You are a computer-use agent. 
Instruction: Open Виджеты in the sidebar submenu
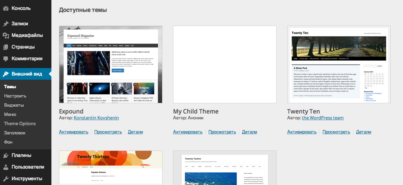(14, 105)
